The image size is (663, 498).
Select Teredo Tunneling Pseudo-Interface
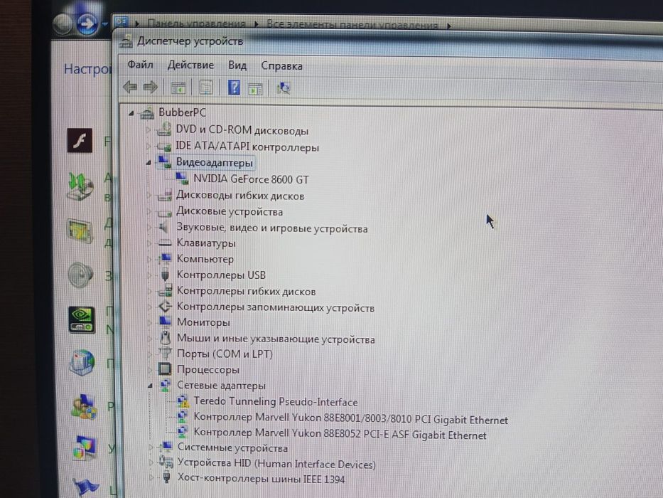(276, 401)
